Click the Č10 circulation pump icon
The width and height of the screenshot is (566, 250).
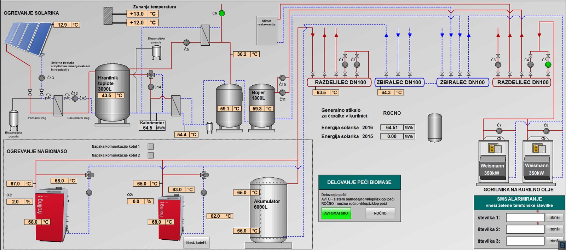click(x=282, y=78)
